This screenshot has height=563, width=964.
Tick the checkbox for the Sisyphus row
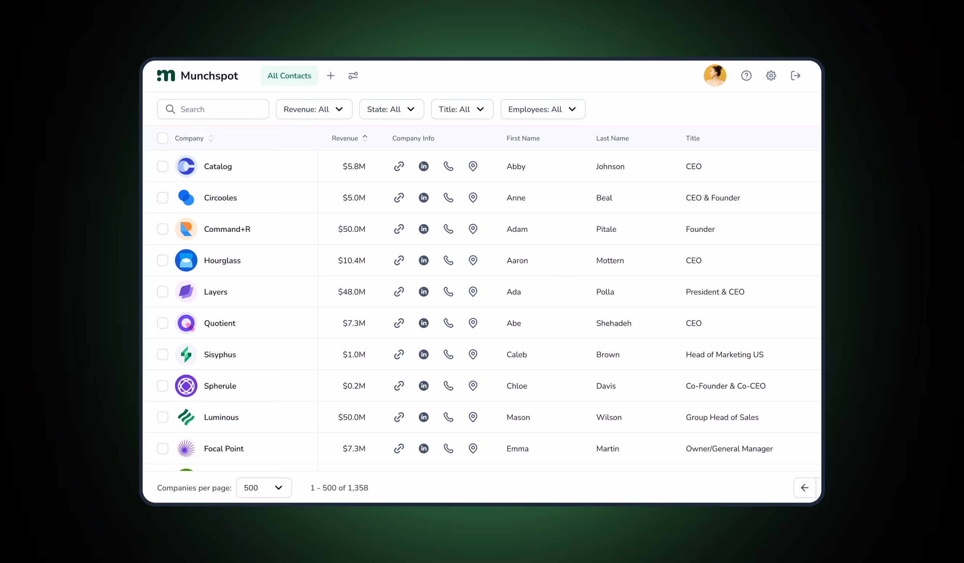pos(163,354)
